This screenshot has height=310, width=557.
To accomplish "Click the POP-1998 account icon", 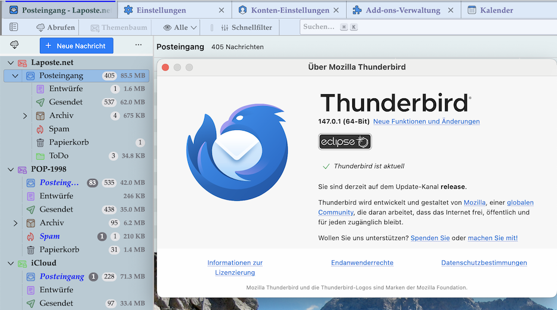I will click(x=22, y=170).
